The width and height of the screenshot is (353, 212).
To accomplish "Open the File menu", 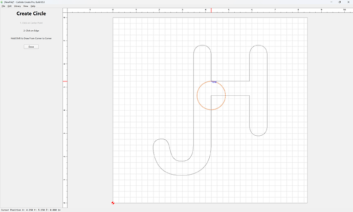I will (4, 6).
